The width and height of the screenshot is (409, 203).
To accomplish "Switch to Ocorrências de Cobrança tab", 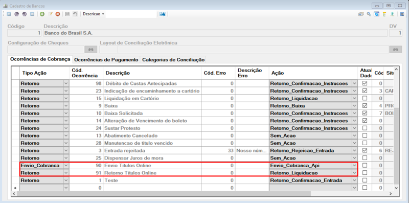I will point(40,59).
